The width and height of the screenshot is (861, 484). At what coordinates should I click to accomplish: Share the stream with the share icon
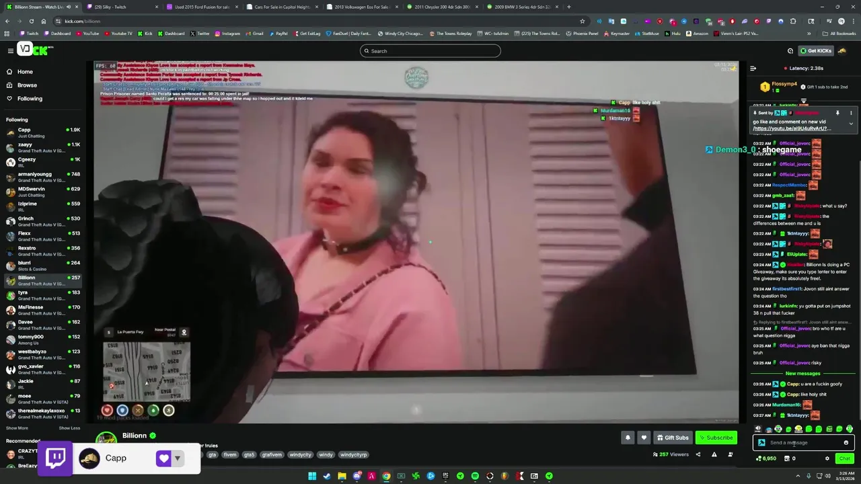pyautogui.click(x=698, y=454)
